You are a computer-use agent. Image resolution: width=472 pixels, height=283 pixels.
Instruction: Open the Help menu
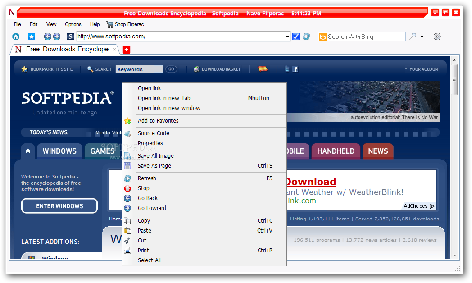point(95,24)
